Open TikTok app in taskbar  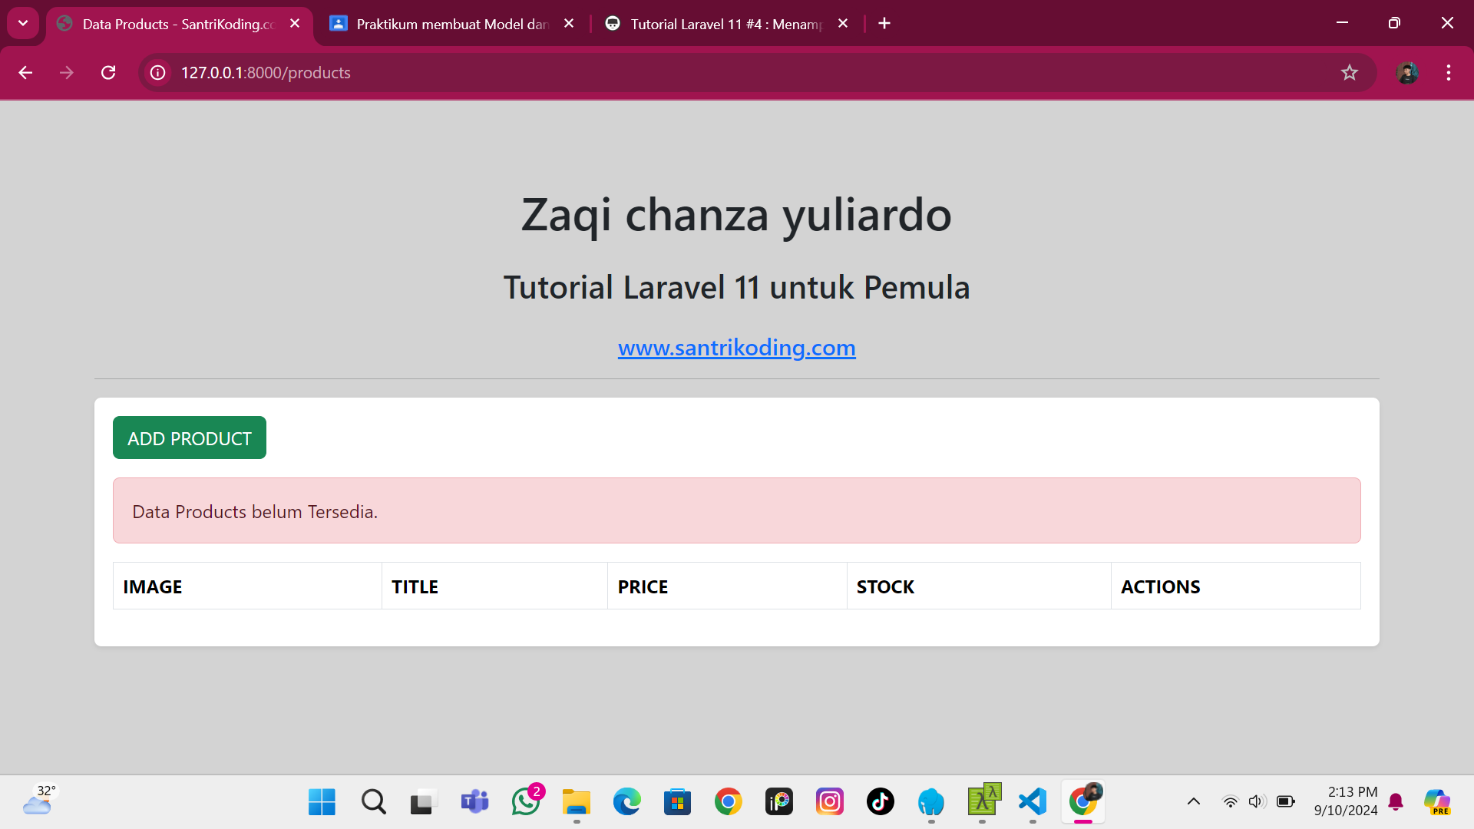pyautogui.click(x=880, y=801)
